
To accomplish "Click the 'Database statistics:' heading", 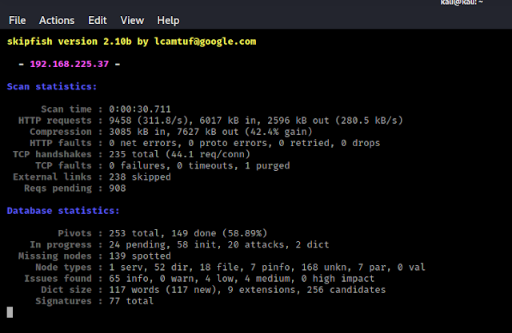I will pos(63,211).
